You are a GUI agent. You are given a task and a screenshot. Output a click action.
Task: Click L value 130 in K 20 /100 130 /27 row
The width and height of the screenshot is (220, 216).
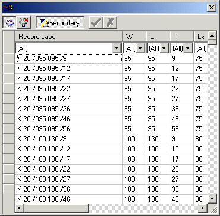point(158,179)
